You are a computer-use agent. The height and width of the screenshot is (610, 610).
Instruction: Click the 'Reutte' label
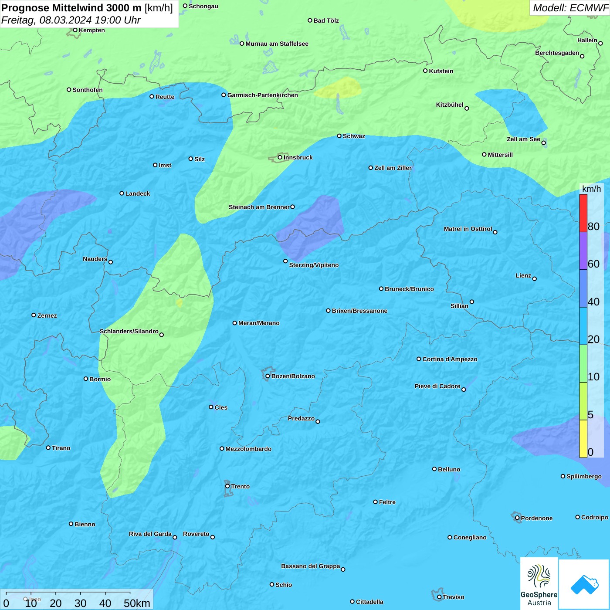point(165,97)
